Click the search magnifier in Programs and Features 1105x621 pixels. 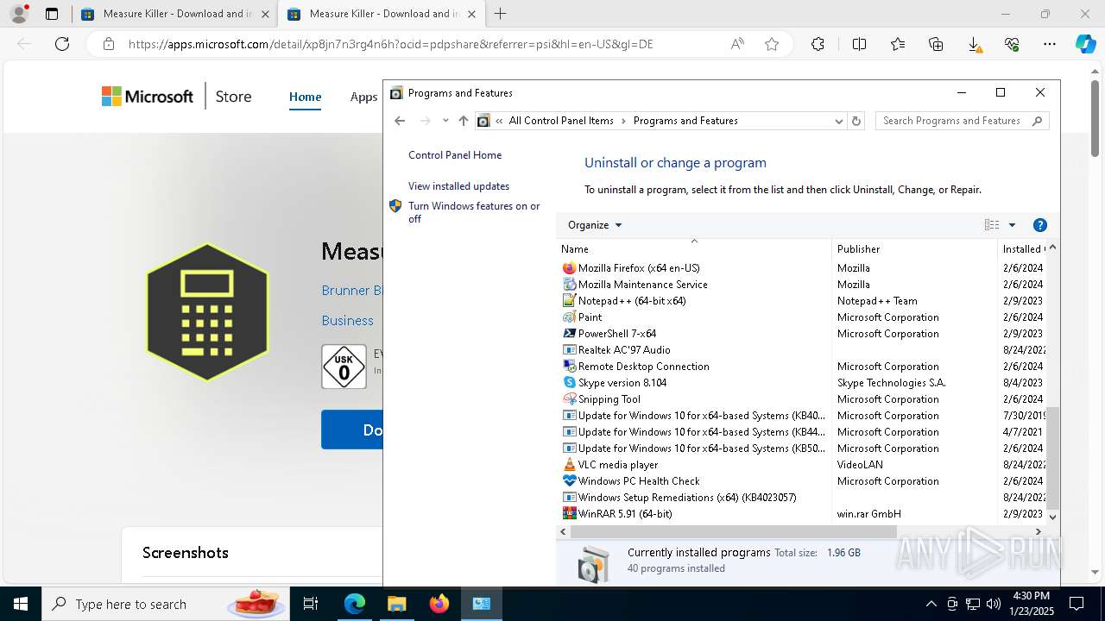[1037, 121]
